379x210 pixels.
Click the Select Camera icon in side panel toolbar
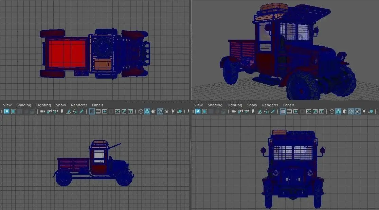[x=42, y=111]
